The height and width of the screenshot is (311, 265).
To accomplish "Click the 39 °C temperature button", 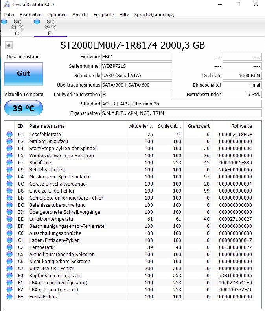I will (24, 108).
